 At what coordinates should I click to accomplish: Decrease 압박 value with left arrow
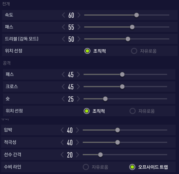pyautogui.click(x=62, y=130)
